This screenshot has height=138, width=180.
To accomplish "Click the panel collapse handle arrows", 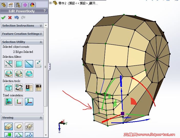I will click(49, 66).
